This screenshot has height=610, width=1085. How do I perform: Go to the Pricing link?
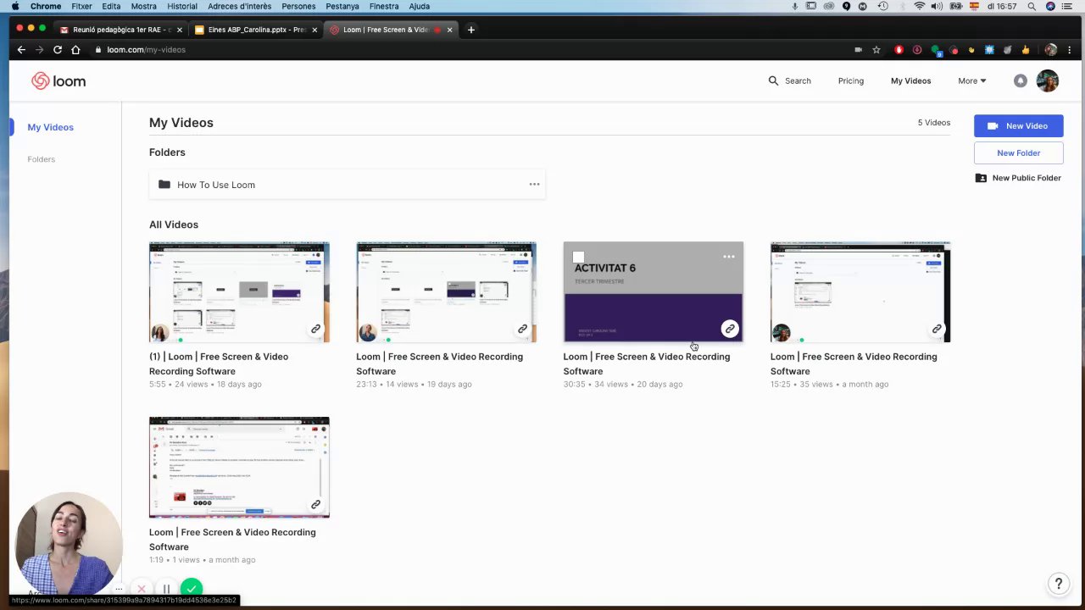(x=850, y=80)
